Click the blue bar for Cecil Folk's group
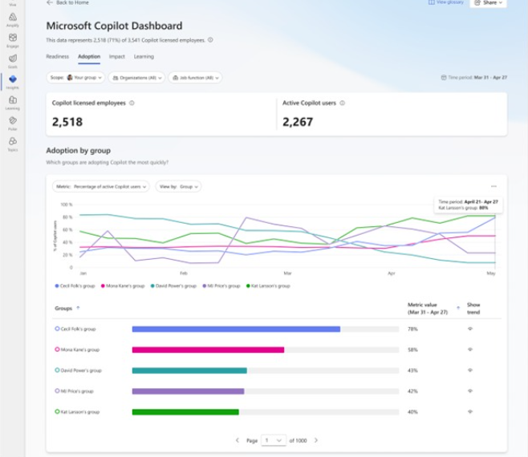Viewport: 528px width, 457px height. click(x=236, y=330)
